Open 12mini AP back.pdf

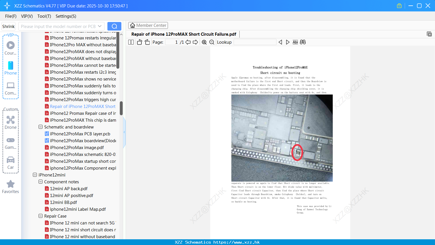(69, 188)
